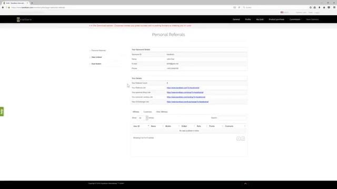
Task: Sort table by Contracts column
Action: point(234,126)
